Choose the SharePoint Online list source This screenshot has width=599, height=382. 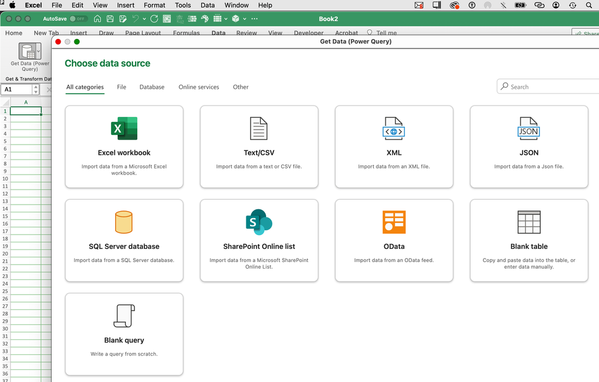pos(259,240)
